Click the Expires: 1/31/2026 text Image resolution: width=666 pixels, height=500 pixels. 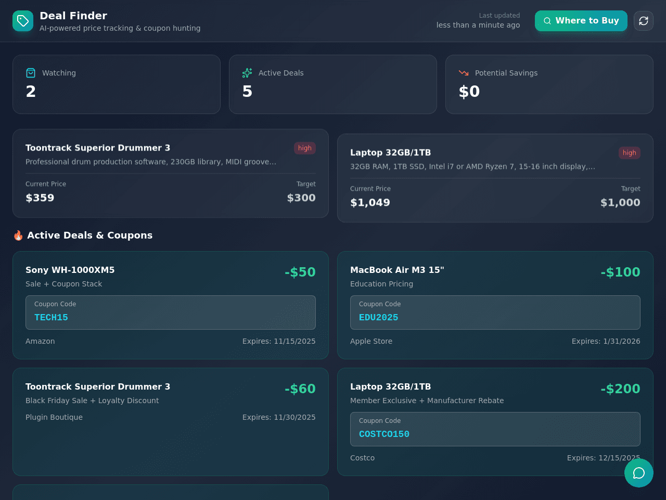(x=606, y=341)
